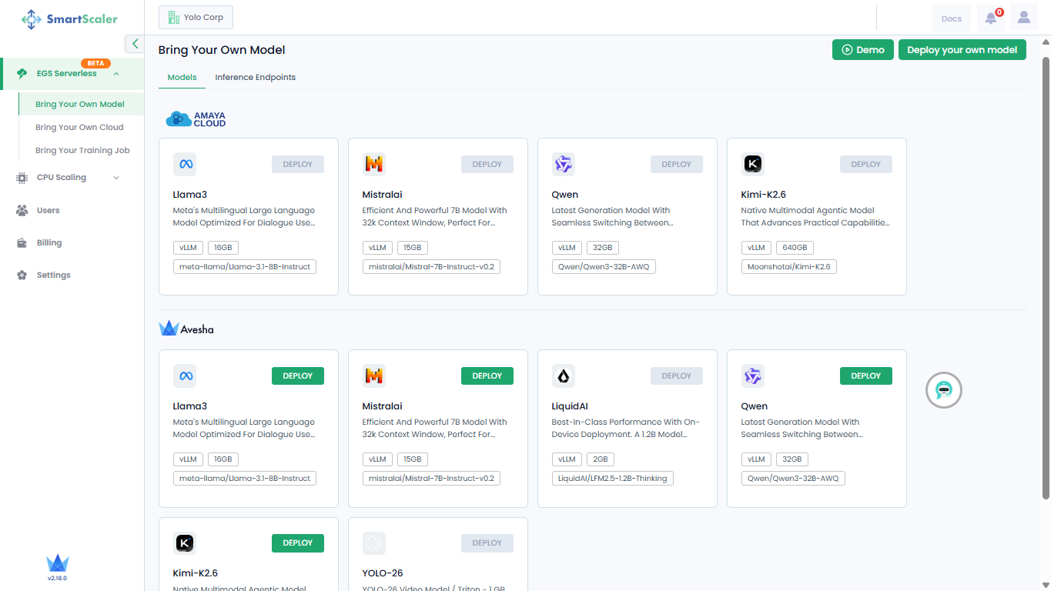Click the Bring Your Own Model heading
The image size is (1054, 591).
[x=222, y=50]
